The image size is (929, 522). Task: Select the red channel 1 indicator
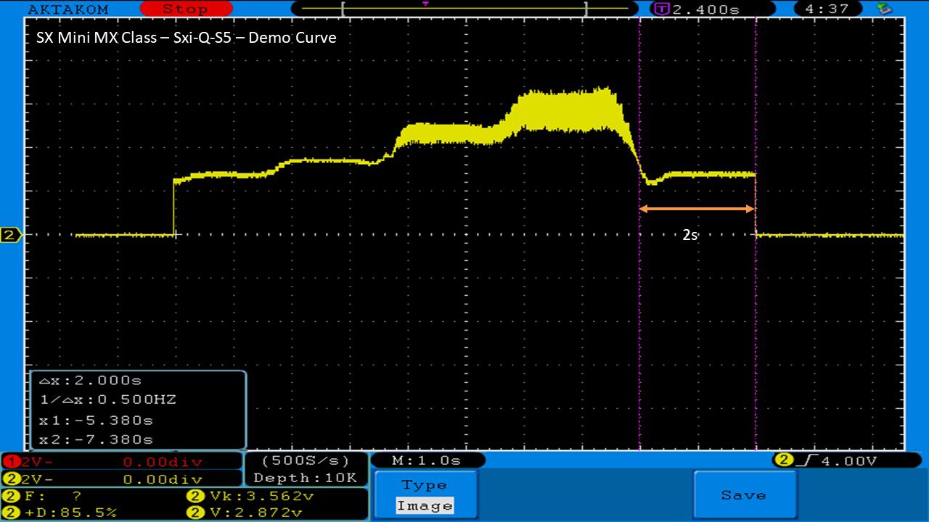coord(9,462)
